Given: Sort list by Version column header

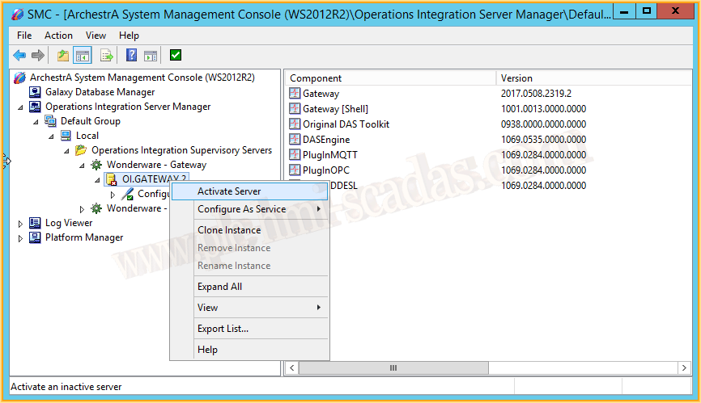Looking at the screenshot, I should click(516, 78).
